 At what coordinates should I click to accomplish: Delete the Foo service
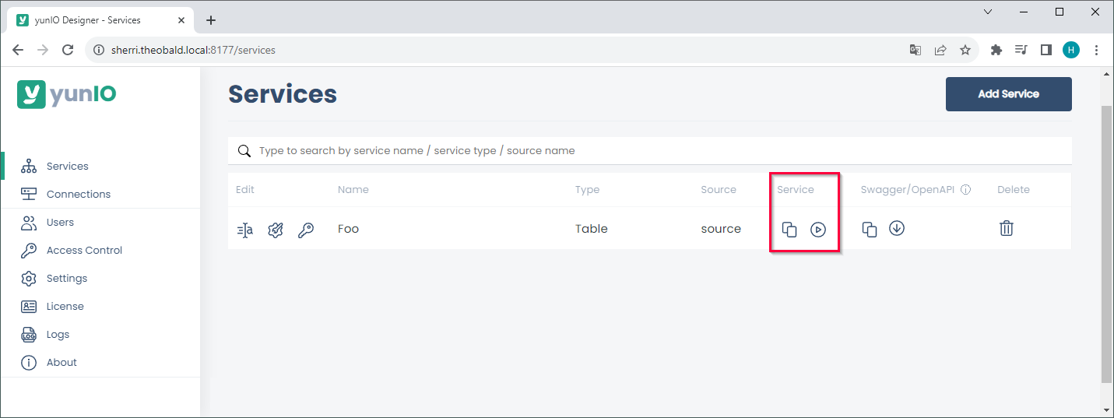click(1007, 228)
